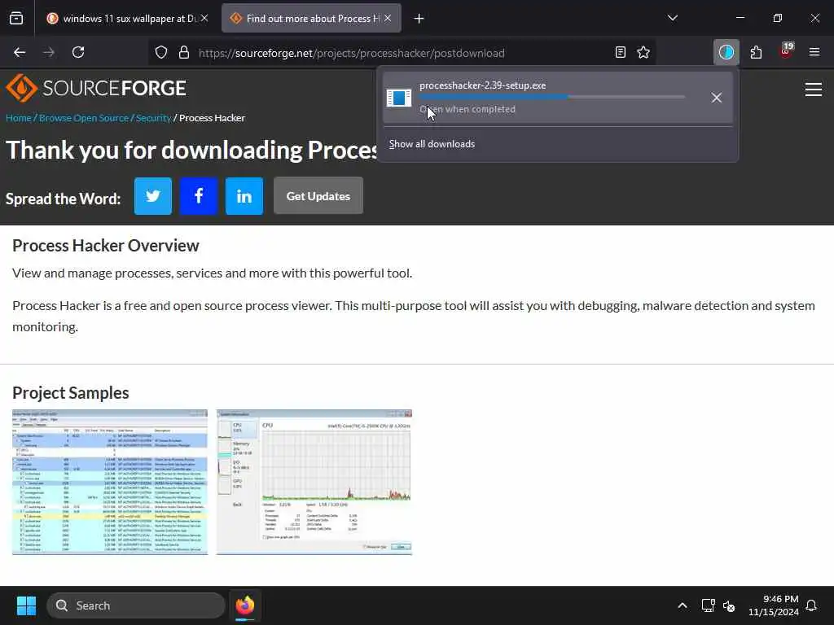Open the notifications bell icon
Image resolution: width=834 pixels, height=625 pixels.
click(811, 605)
